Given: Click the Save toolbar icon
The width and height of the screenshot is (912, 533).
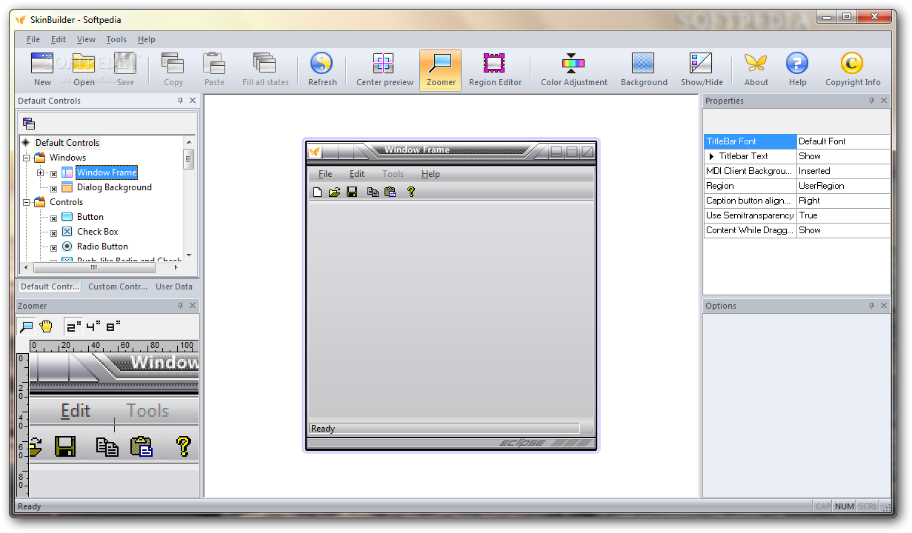Looking at the screenshot, I should pos(125,64).
